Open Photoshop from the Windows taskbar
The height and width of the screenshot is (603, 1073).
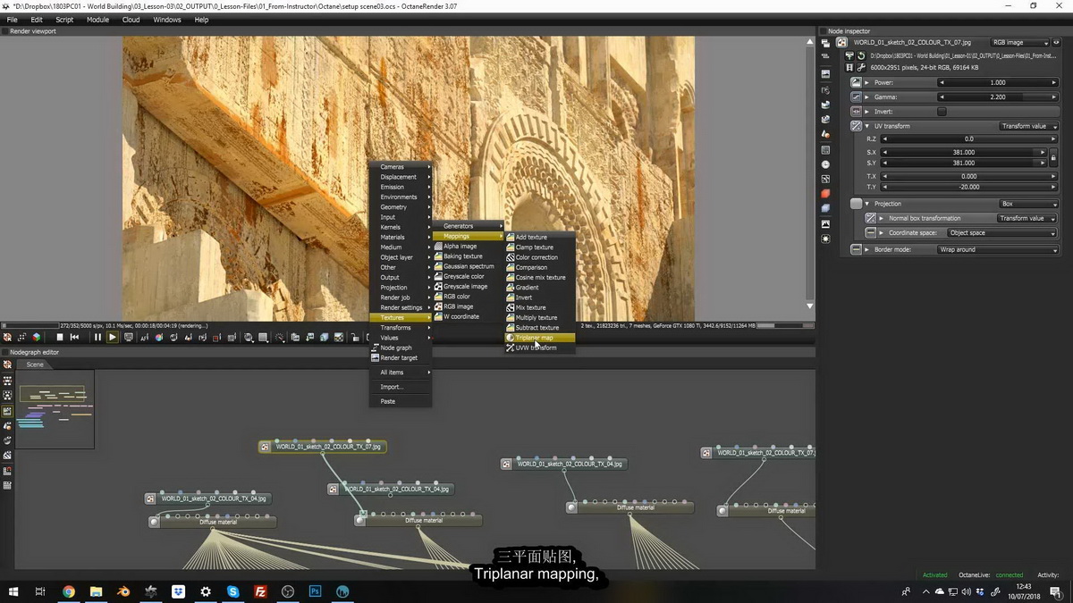(x=315, y=591)
